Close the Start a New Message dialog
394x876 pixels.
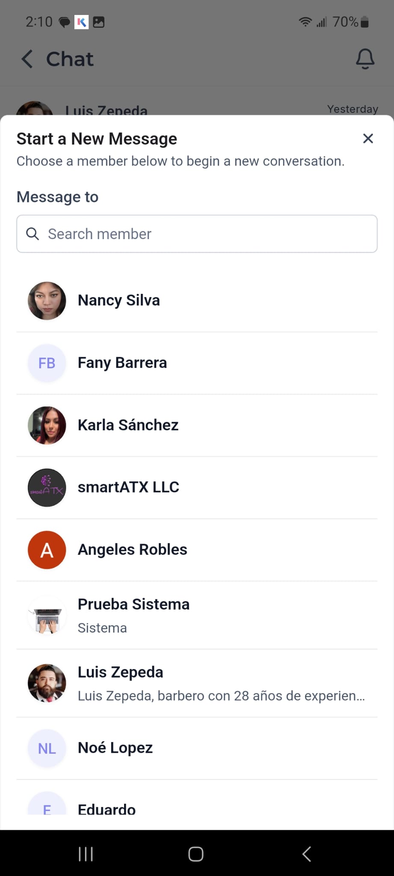coord(368,139)
